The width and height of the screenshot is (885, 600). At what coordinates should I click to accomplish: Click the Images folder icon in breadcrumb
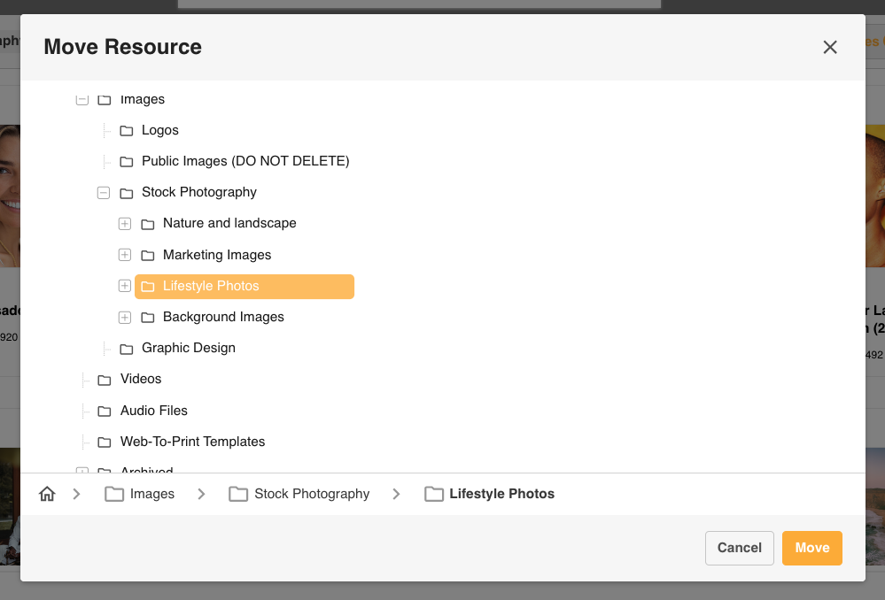point(114,495)
